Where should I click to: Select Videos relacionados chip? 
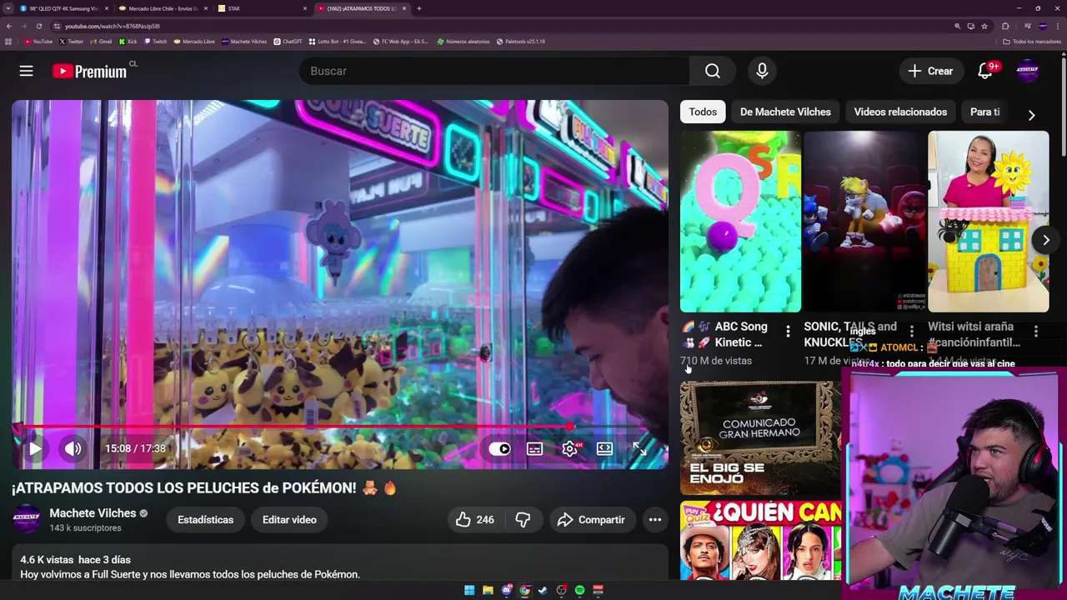coord(900,112)
